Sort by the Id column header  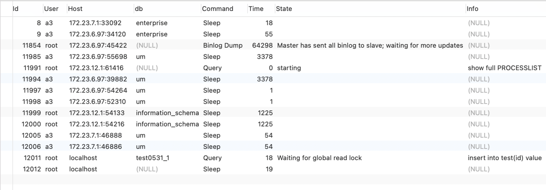coord(16,9)
